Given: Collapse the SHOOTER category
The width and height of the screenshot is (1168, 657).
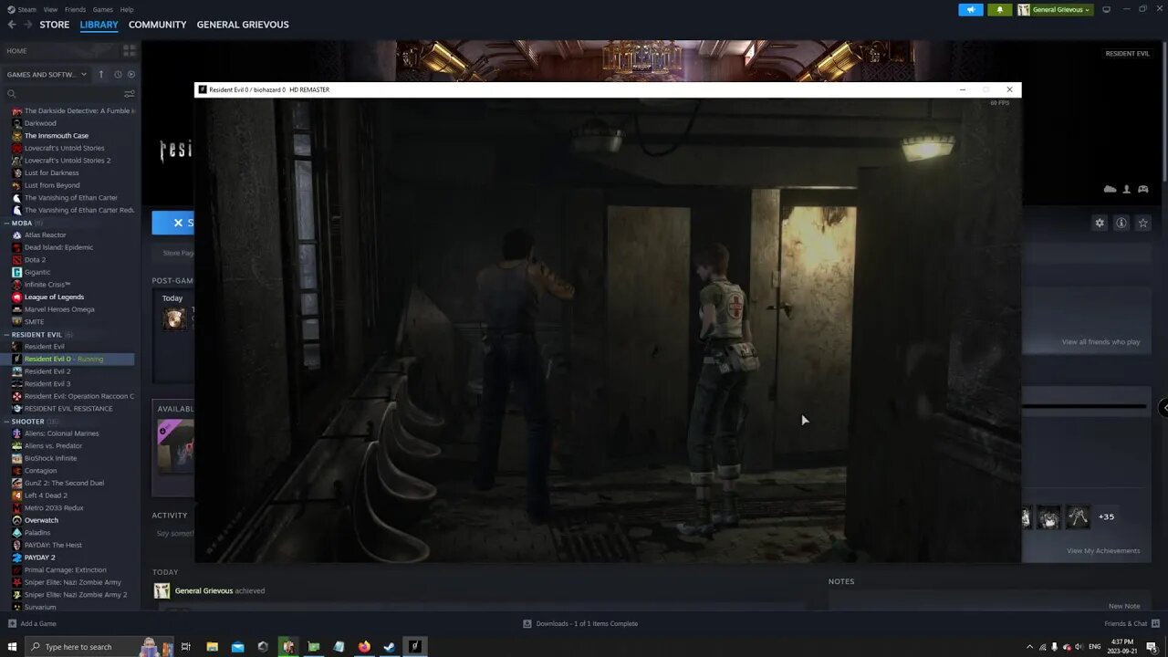Looking at the screenshot, I should (x=27, y=422).
